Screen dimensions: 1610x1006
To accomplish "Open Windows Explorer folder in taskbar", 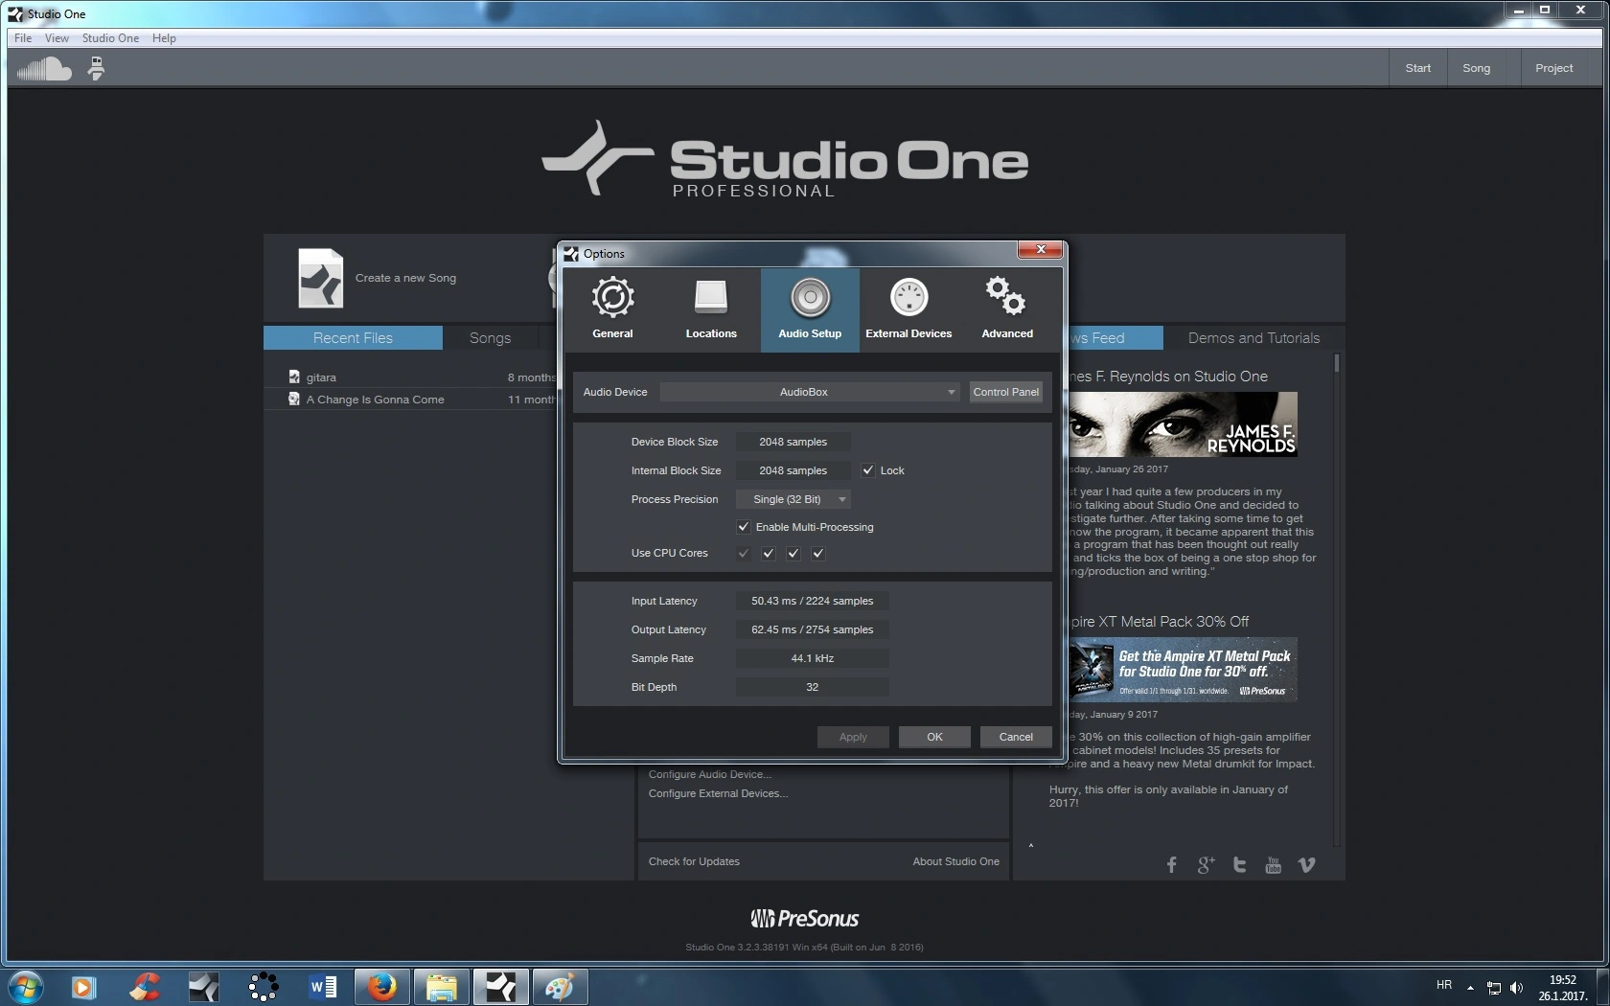I will tap(441, 987).
